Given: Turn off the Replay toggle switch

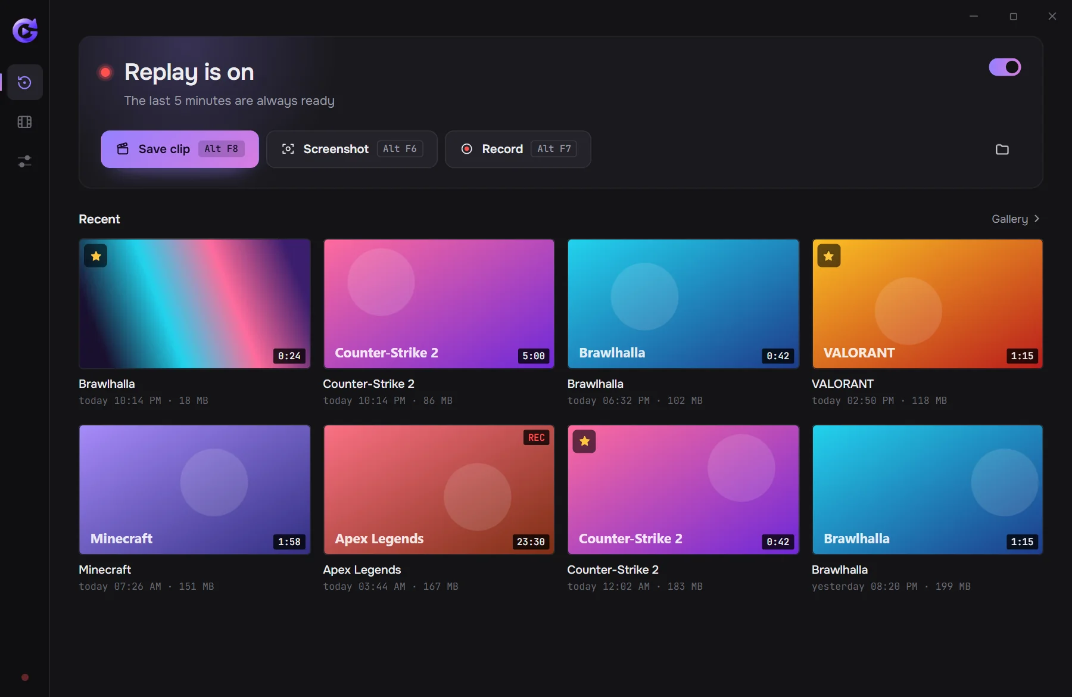Looking at the screenshot, I should 1005,67.
